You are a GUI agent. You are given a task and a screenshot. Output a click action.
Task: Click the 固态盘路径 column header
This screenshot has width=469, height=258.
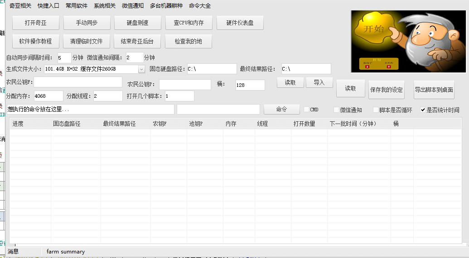pos(76,124)
